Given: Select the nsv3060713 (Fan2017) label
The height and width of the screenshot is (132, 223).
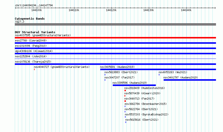Looking at the screenshot, I should (x=139, y=99).
